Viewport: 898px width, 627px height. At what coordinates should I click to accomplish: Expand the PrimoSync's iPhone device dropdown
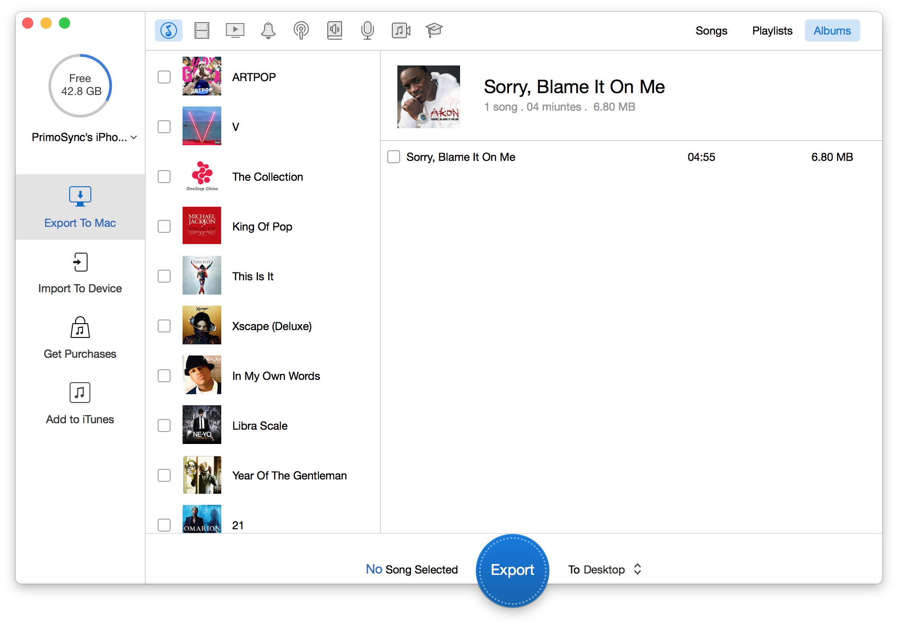tap(84, 137)
